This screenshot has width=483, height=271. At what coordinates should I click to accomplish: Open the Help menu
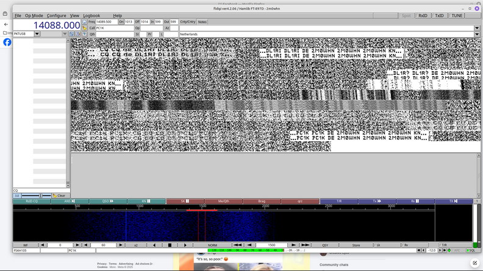point(117,16)
